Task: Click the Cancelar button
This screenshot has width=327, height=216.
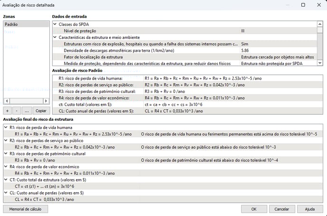Action: 282,209
